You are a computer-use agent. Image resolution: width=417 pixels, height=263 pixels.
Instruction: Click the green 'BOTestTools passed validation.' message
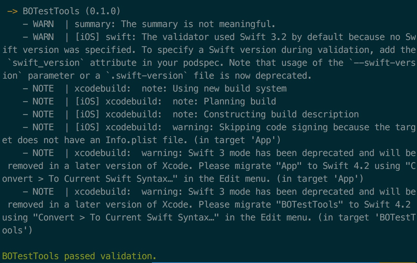(80, 256)
